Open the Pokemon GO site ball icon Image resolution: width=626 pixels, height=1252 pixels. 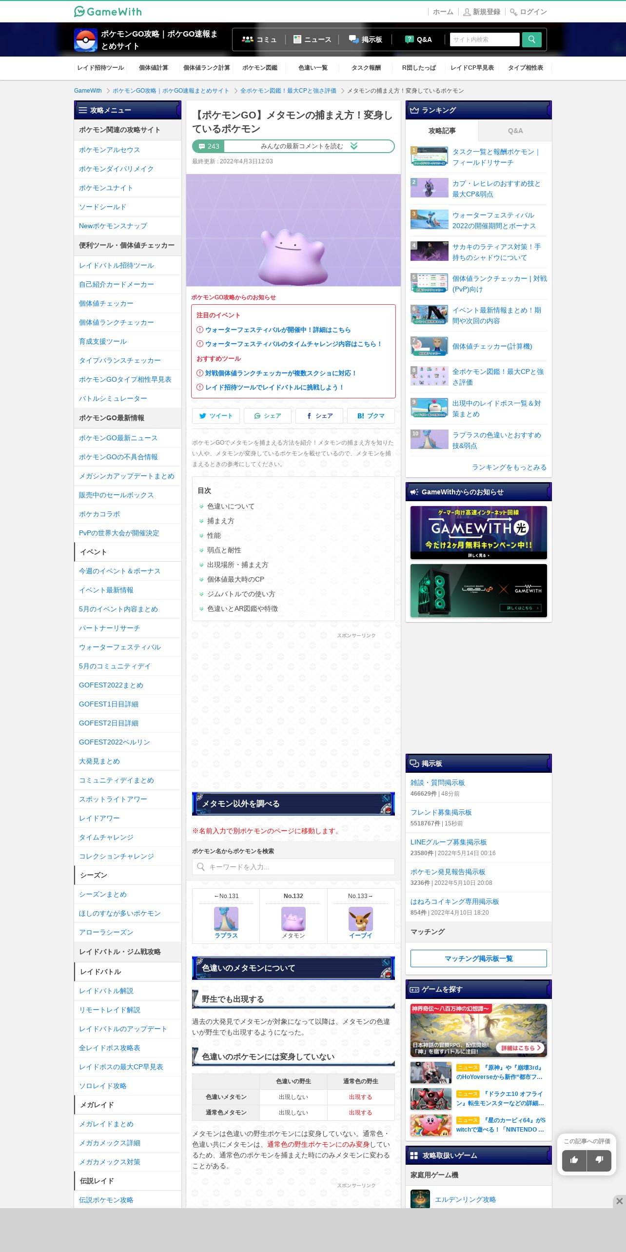[x=86, y=40]
